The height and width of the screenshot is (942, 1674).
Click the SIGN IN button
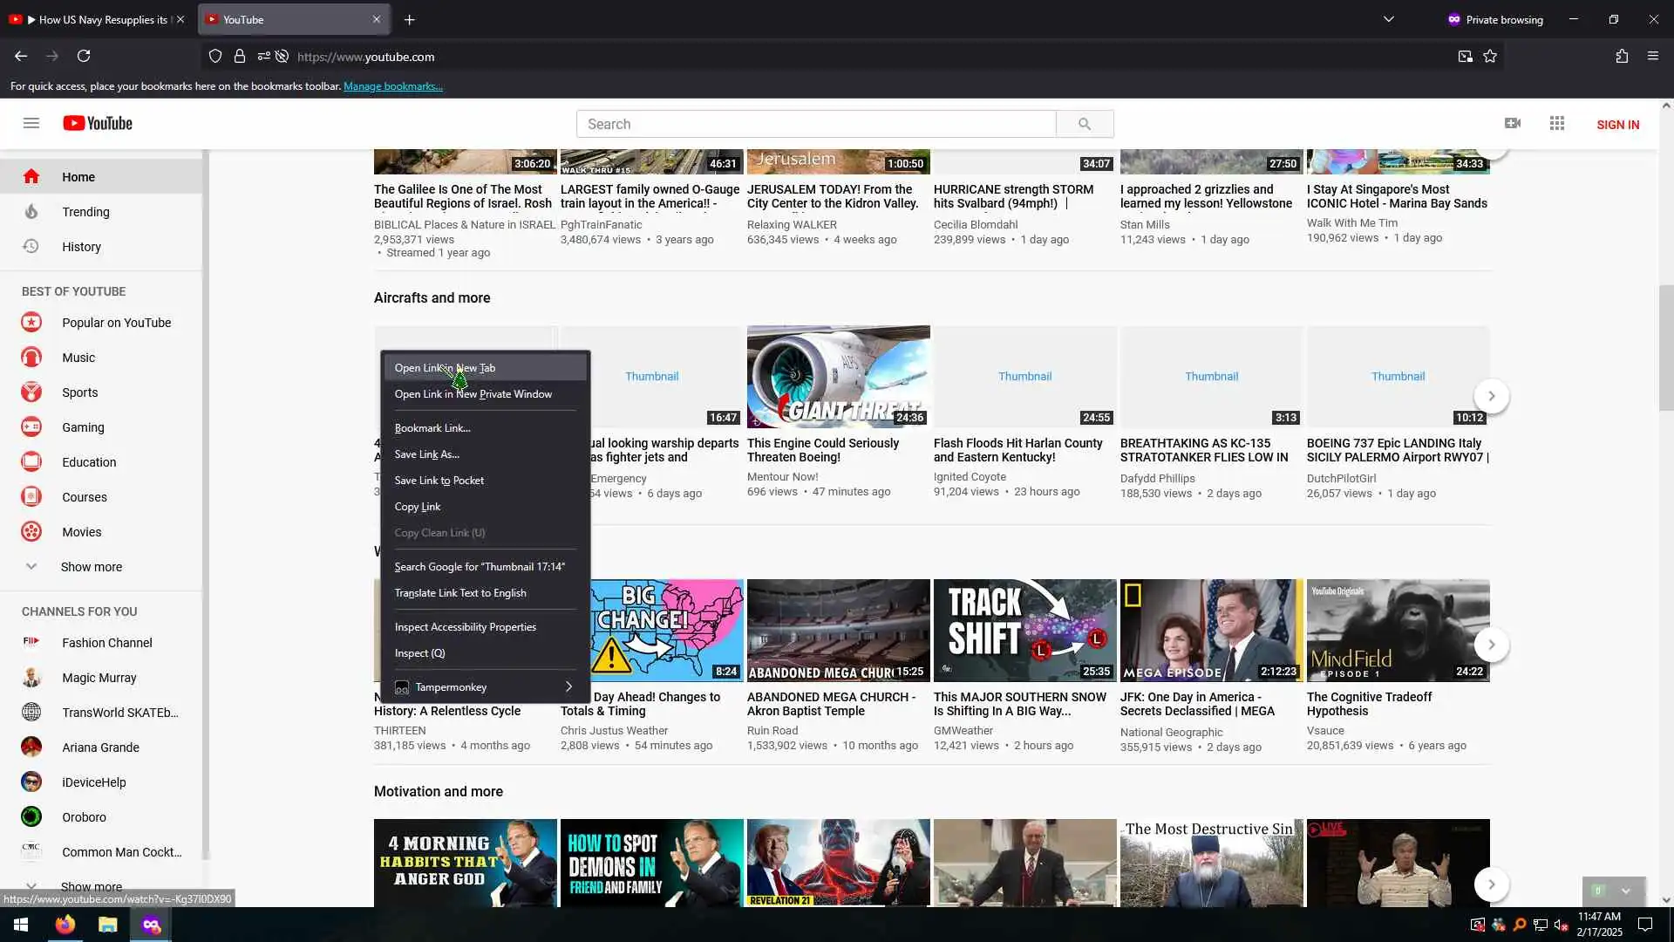pyautogui.click(x=1617, y=125)
